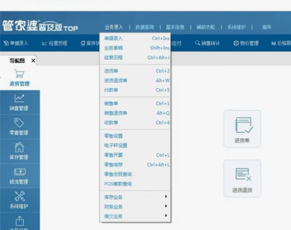Choose 销售退货单 from the dropdown menu
This screenshot has width=291, height=230.
135,113
